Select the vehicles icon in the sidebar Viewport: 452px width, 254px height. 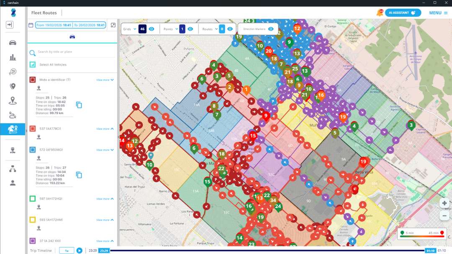(13, 43)
